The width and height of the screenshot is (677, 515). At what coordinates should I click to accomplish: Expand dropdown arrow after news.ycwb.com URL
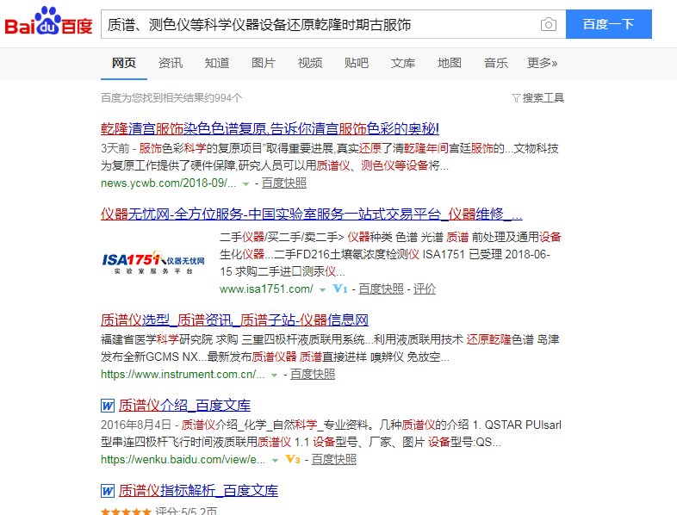[245, 183]
